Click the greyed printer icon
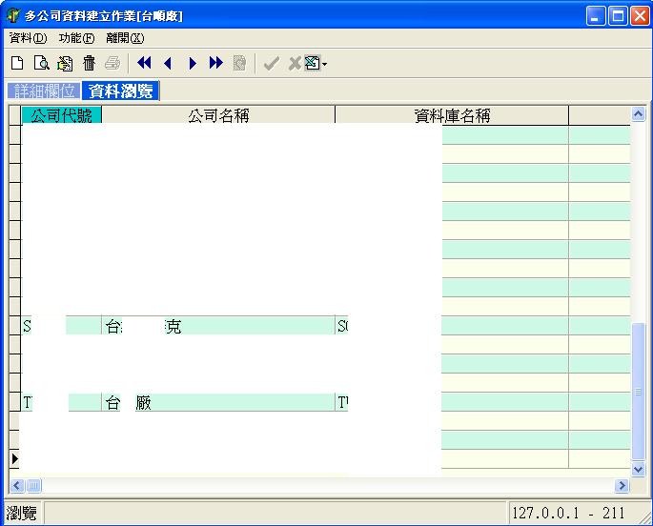Viewport: 653px width, 526px height. pos(112,63)
